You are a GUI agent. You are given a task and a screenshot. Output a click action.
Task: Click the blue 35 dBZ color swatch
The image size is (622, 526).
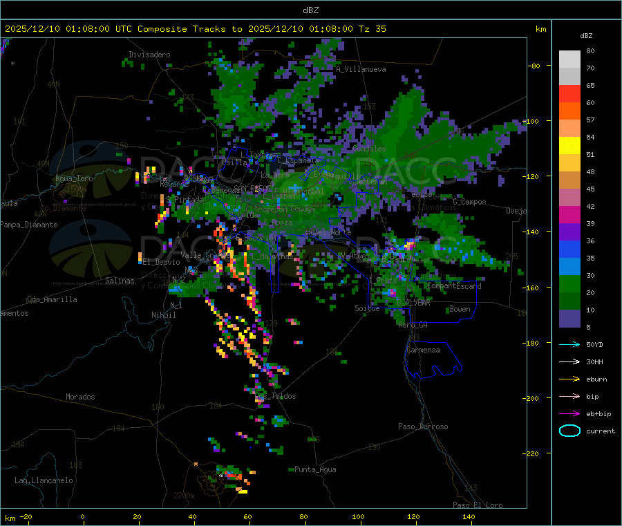pyautogui.click(x=569, y=249)
